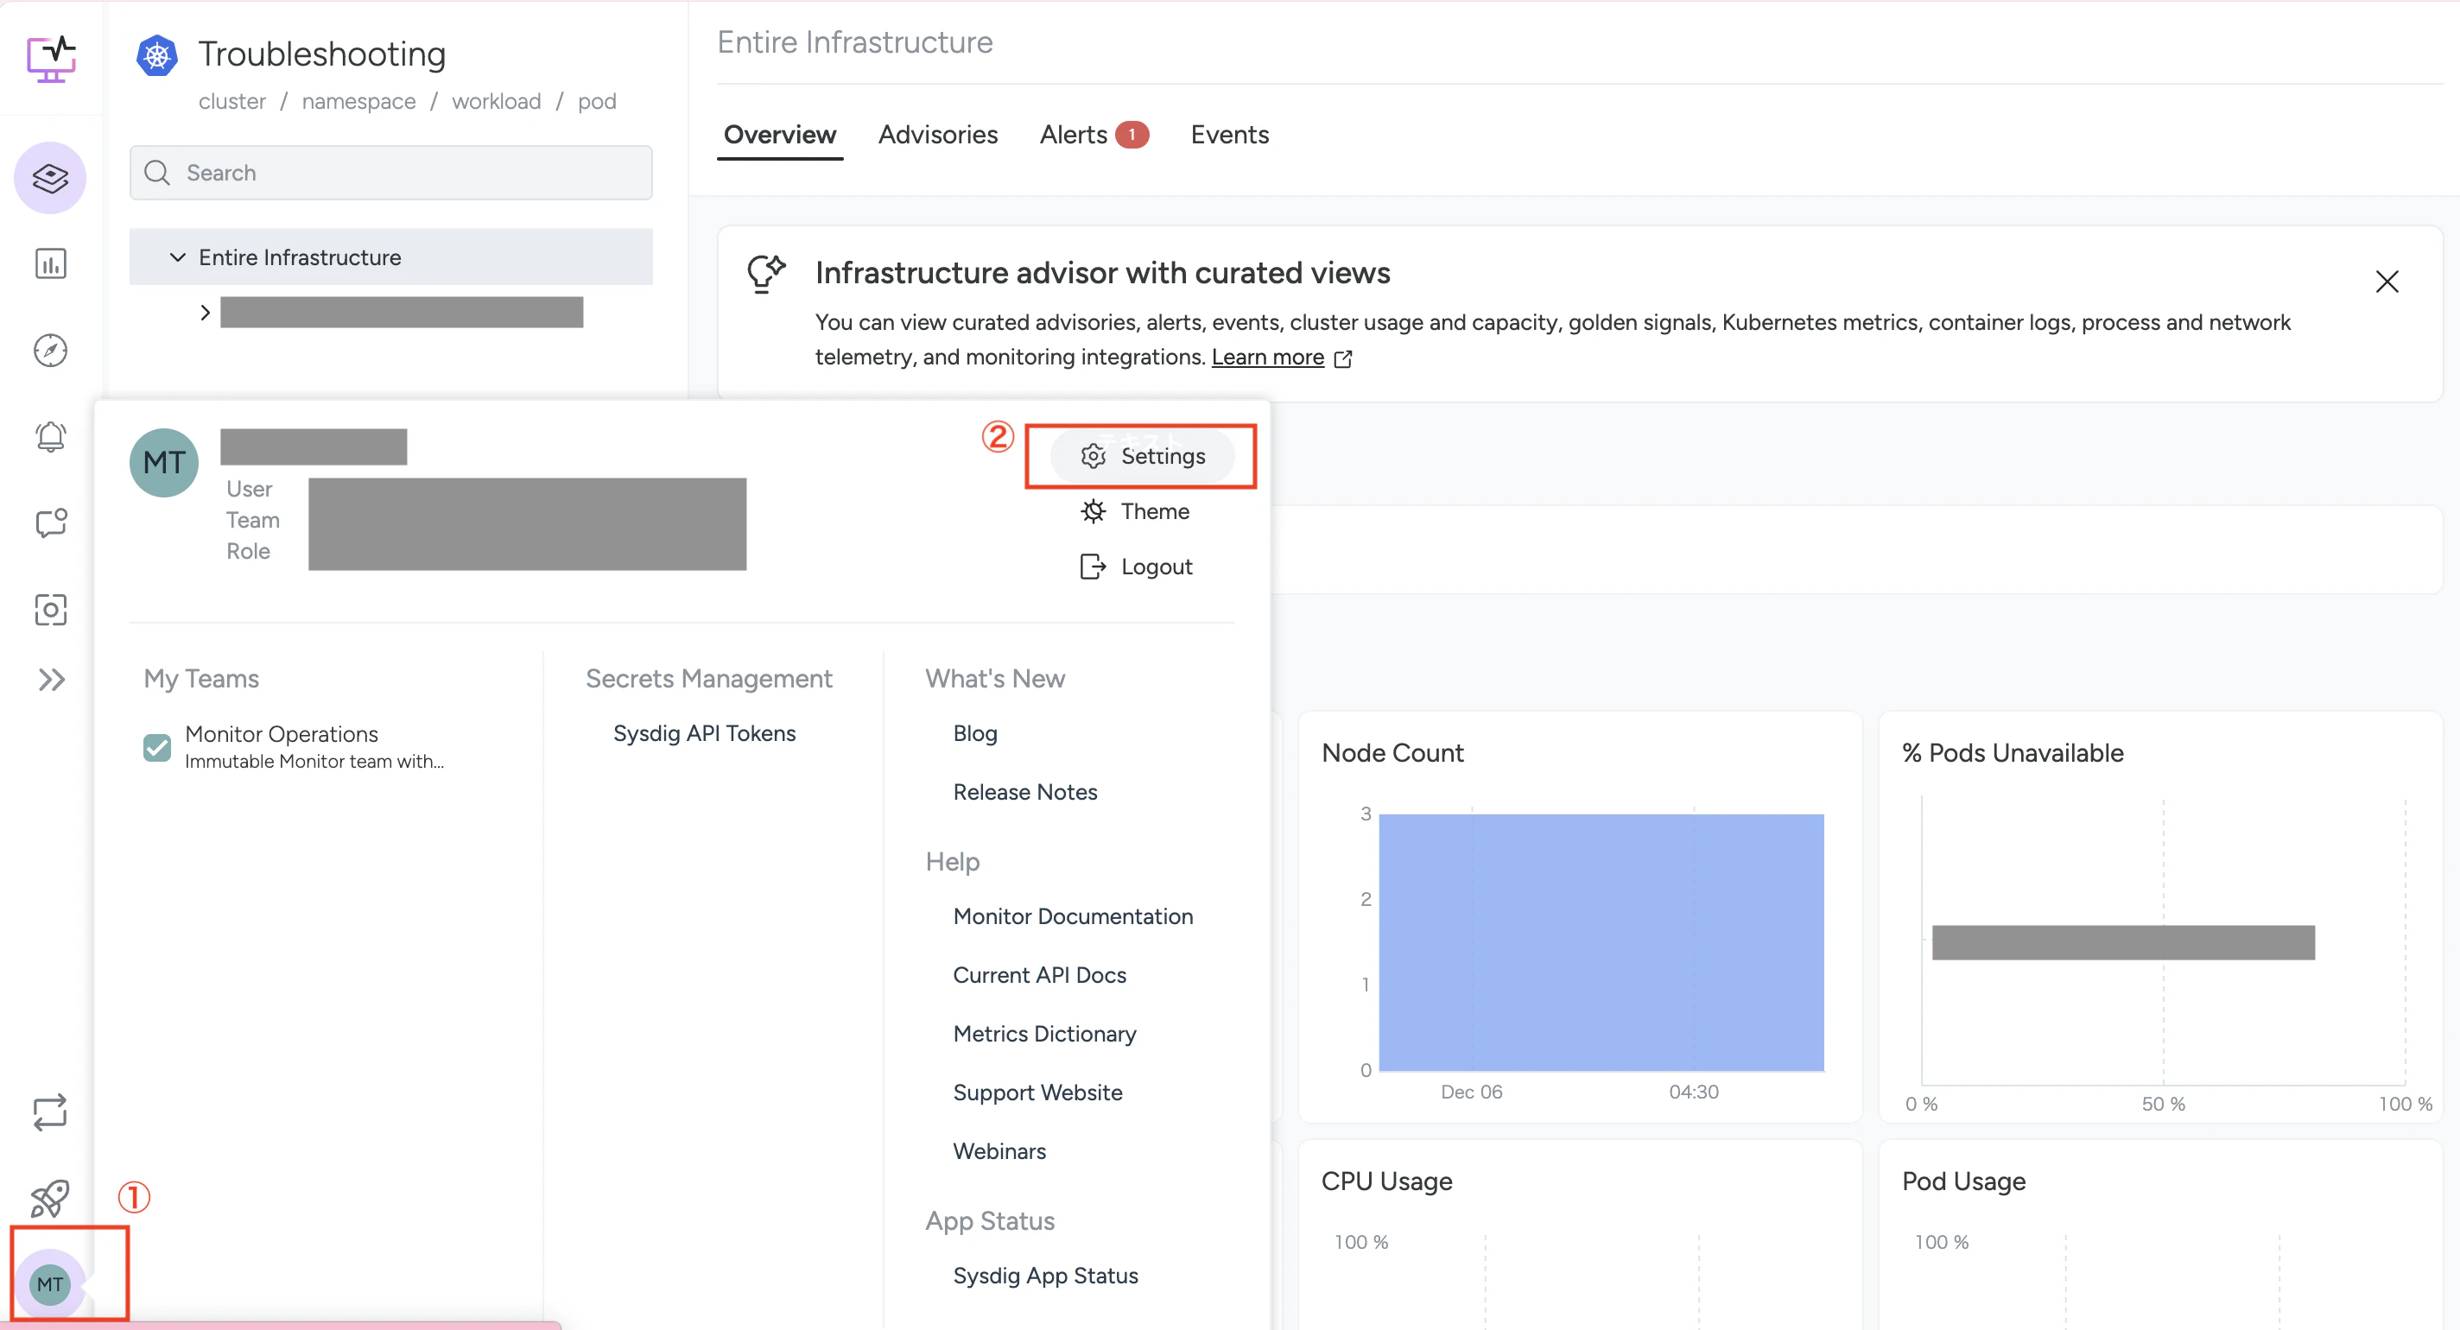Open the Metrics Dictionary link
The width and height of the screenshot is (2460, 1330).
click(x=1045, y=1034)
